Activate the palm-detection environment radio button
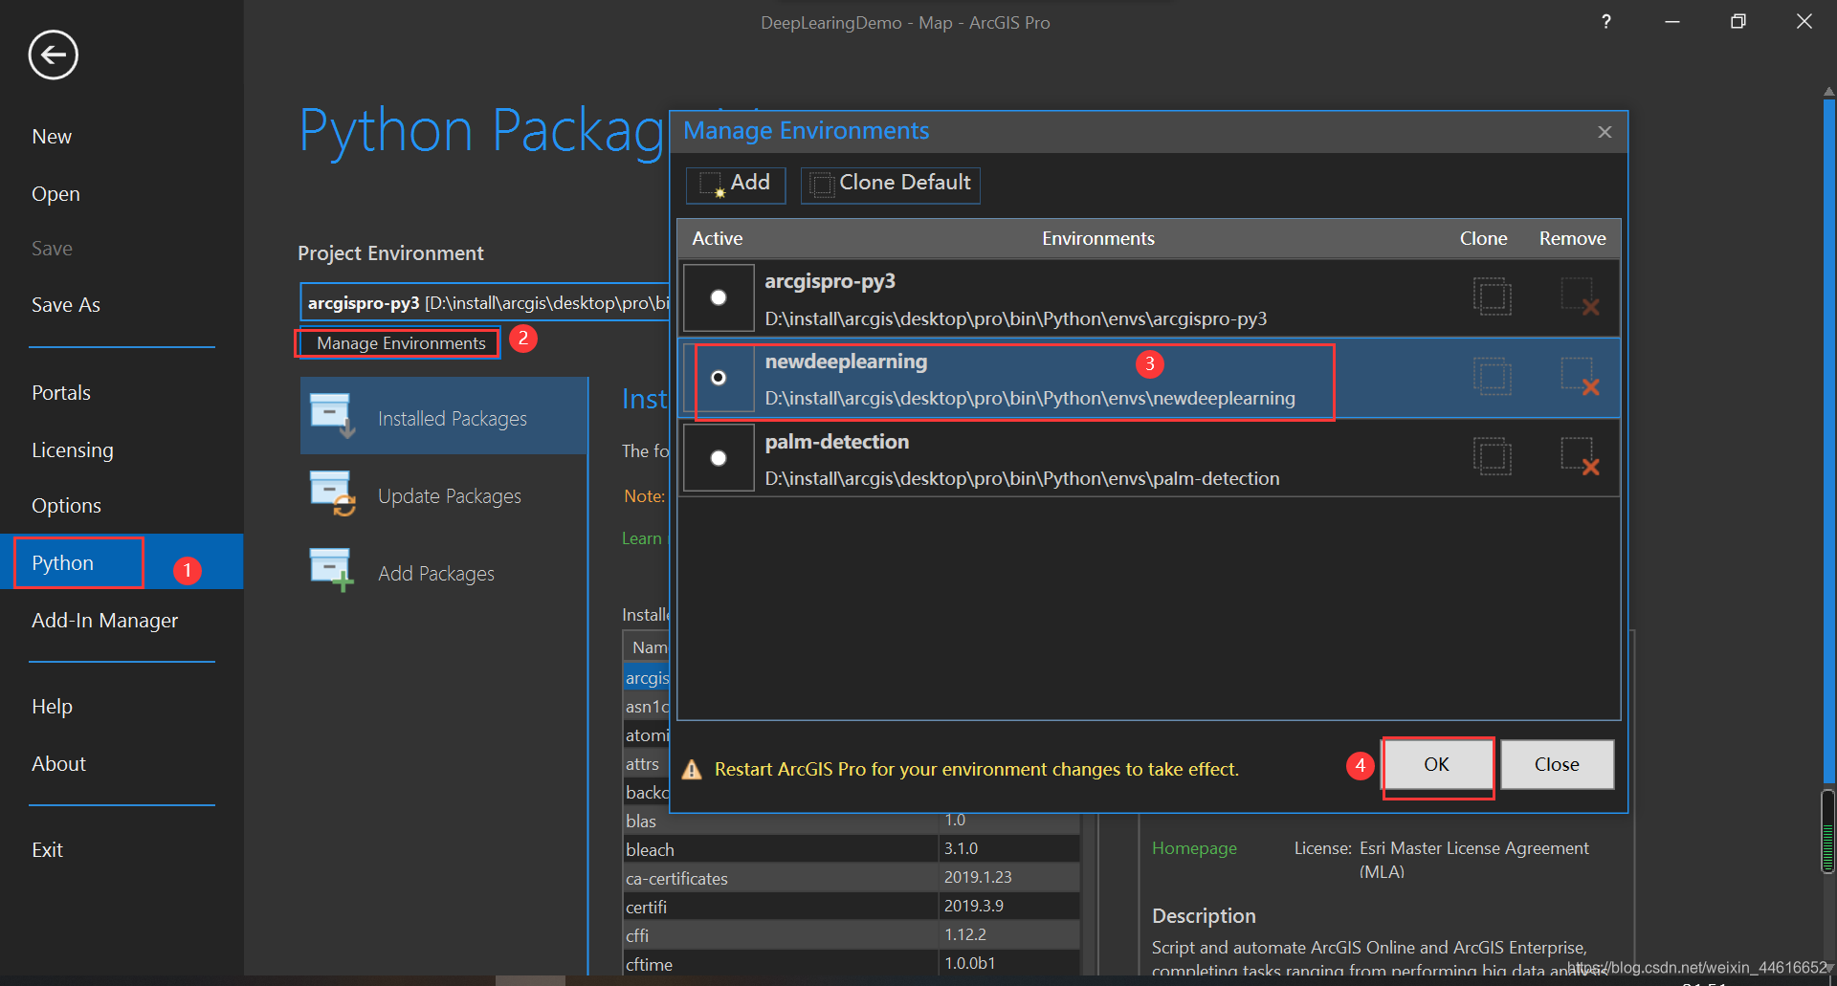The height and width of the screenshot is (986, 1837). pyautogui.click(x=719, y=458)
